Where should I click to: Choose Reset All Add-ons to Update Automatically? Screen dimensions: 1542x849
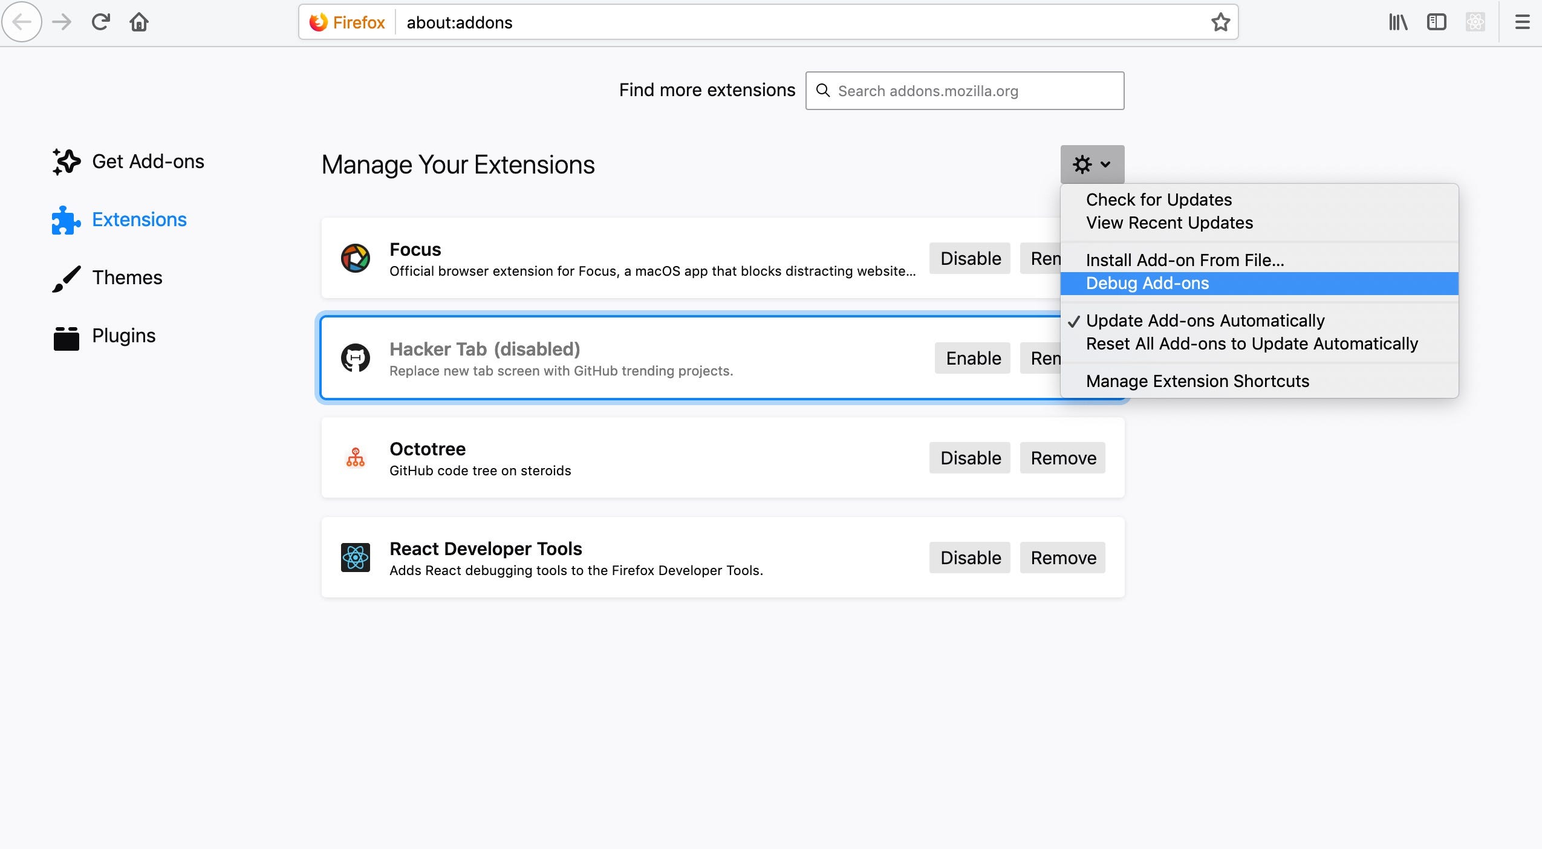(1260, 343)
